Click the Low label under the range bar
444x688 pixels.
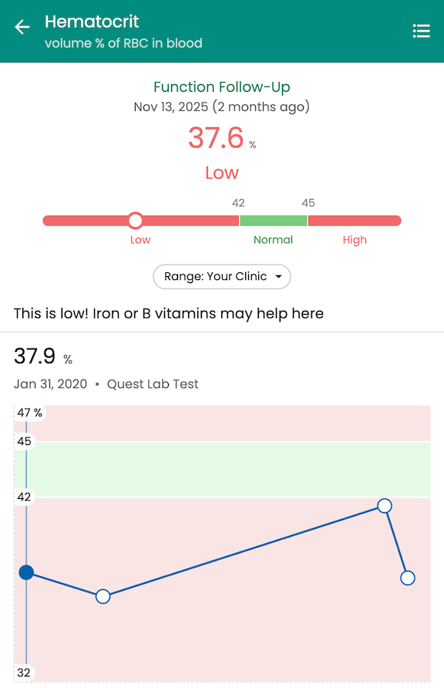click(140, 240)
